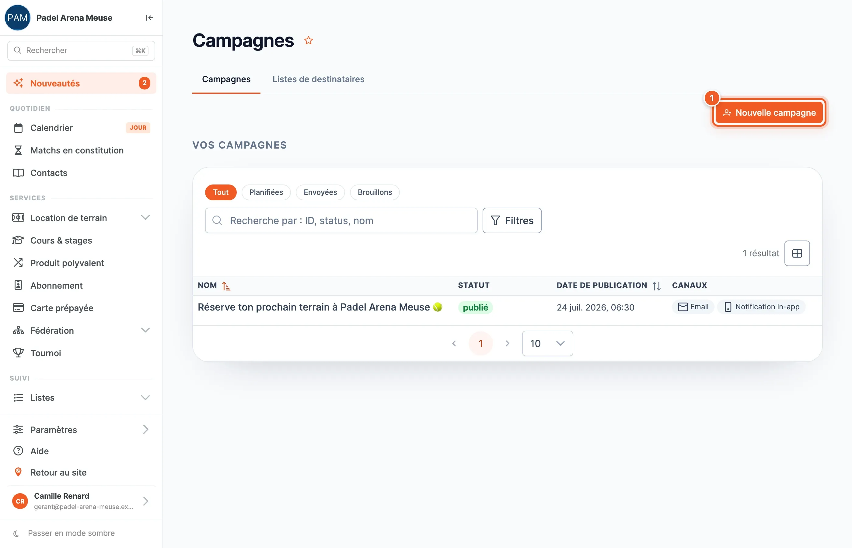Go to next page arrow
Viewport: 852px width, 548px height.
(x=508, y=343)
